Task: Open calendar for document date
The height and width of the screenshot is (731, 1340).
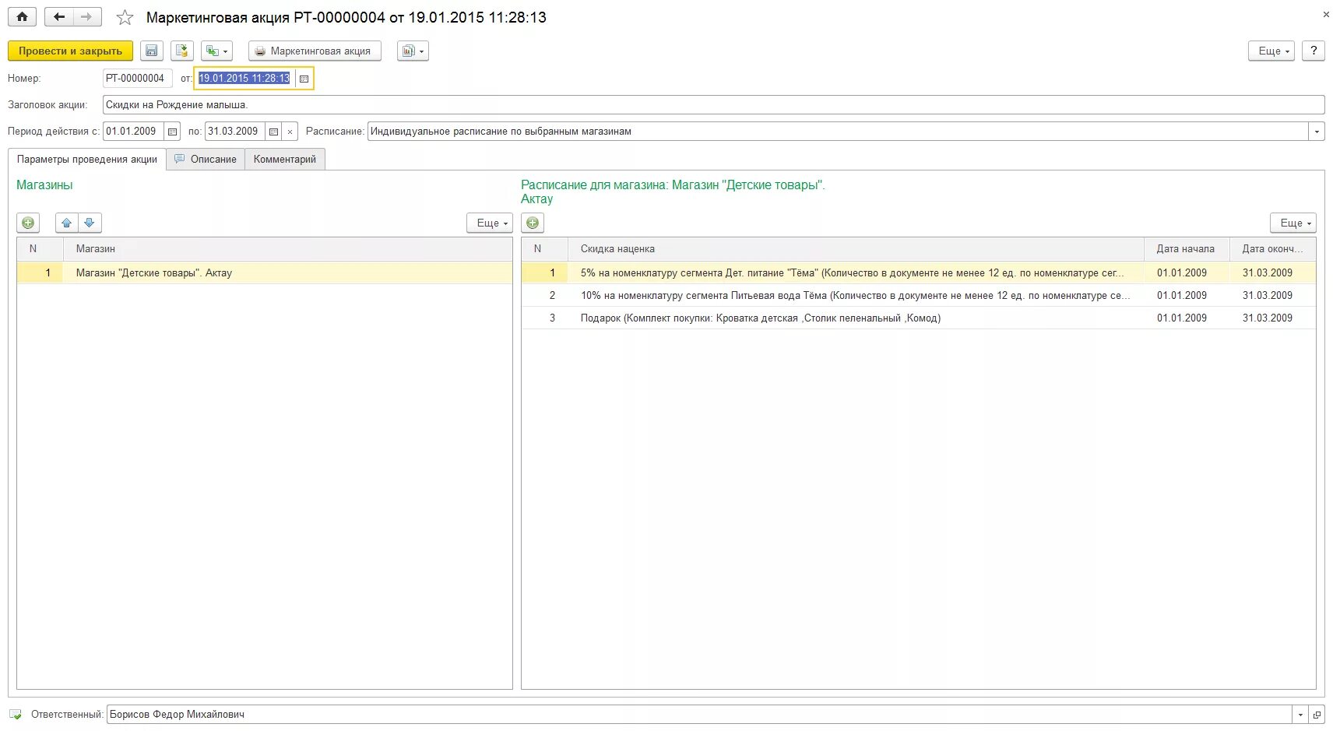Action: (x=304, y=79)
